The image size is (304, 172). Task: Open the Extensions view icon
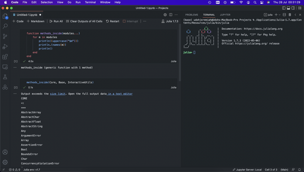(5, 57)
